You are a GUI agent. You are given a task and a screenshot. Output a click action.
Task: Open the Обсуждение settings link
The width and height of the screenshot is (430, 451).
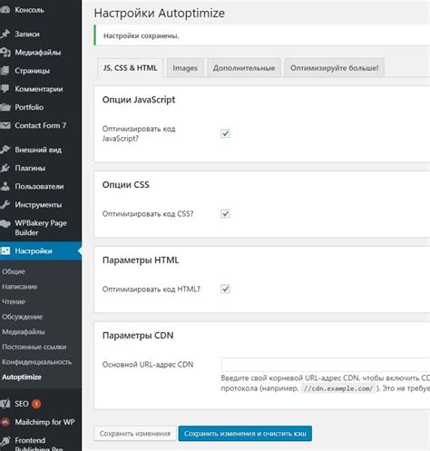coord(23,317)
